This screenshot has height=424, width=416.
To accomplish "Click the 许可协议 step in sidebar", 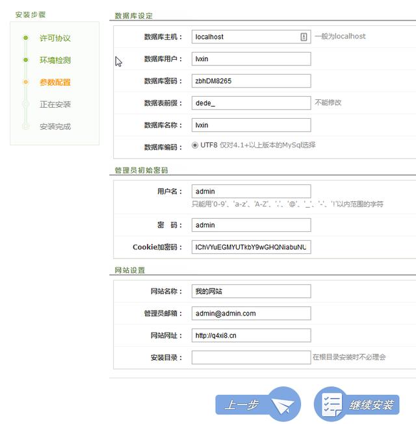I will coord(55,38).
